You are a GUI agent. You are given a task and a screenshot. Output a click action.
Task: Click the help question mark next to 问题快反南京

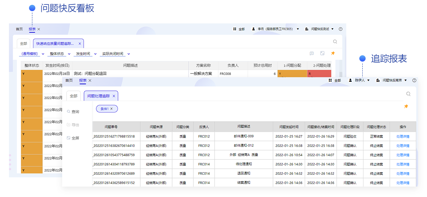pos(414,80)
